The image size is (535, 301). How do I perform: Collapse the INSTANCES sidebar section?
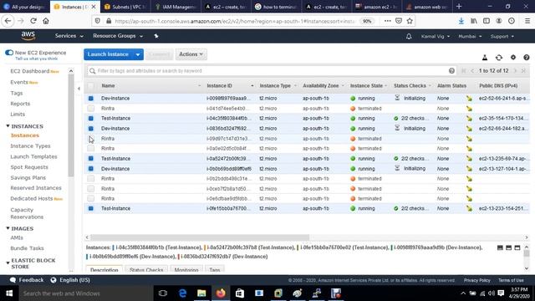(x=8, y=126)
